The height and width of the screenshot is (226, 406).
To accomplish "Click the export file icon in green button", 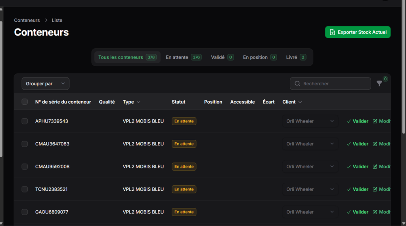I will tap(332, 32).
